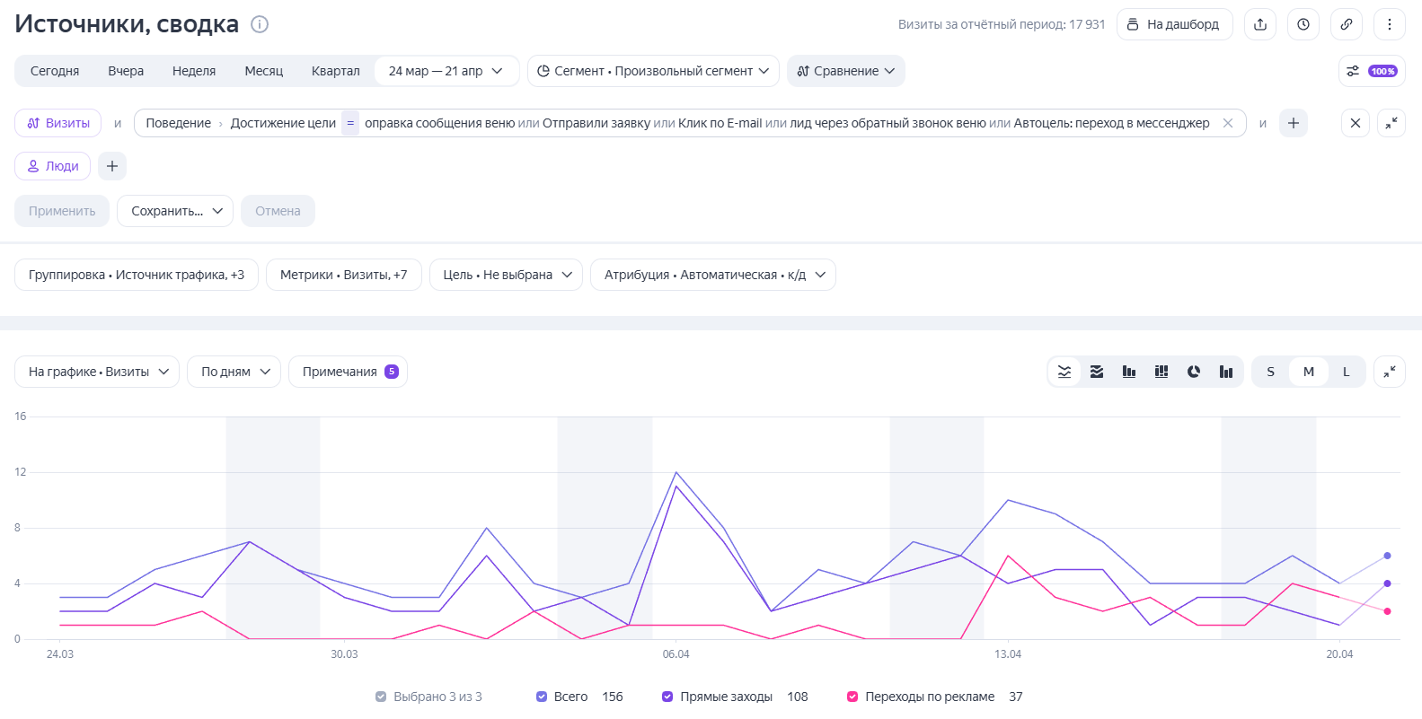Switch to the 'Квартал' period tab

pos(335,71)
